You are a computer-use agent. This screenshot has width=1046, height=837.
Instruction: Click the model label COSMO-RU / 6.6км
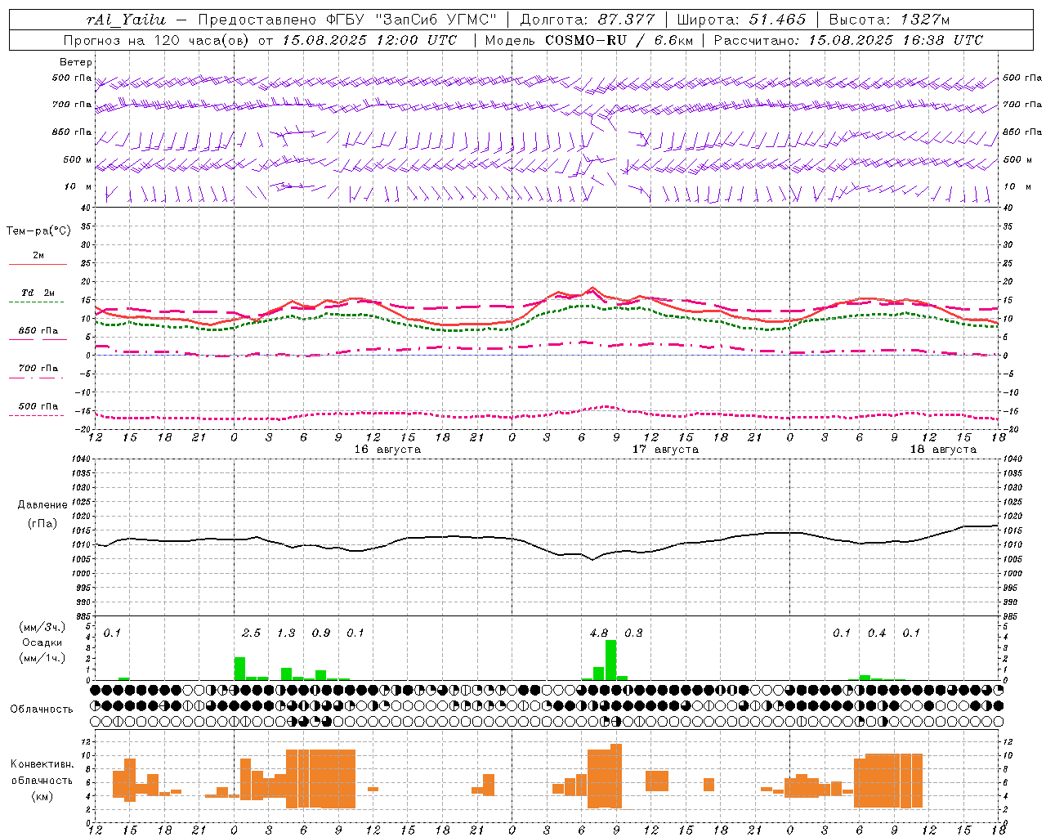pyautogui.click(x=618, y=40)
